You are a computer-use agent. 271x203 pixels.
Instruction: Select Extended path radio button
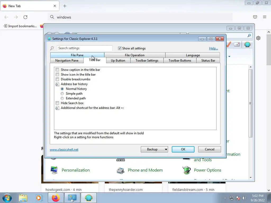[62, 98]
